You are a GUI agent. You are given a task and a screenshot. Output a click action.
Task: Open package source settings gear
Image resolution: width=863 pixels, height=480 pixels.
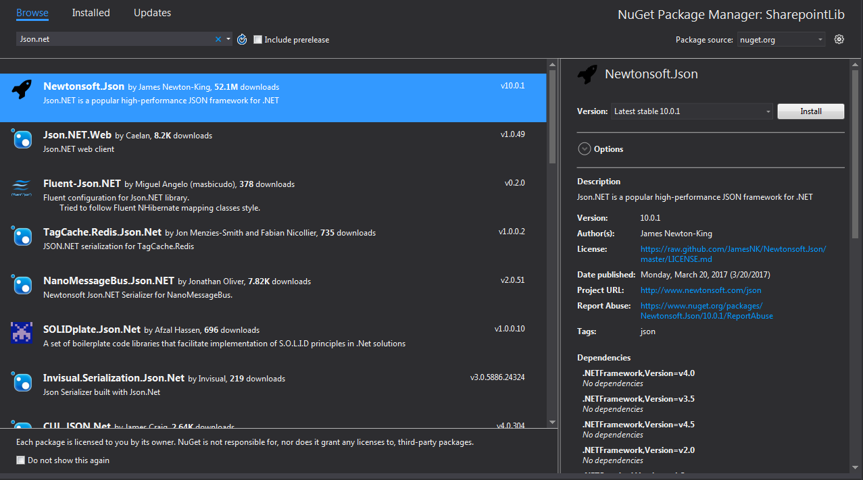coord(839,39)
